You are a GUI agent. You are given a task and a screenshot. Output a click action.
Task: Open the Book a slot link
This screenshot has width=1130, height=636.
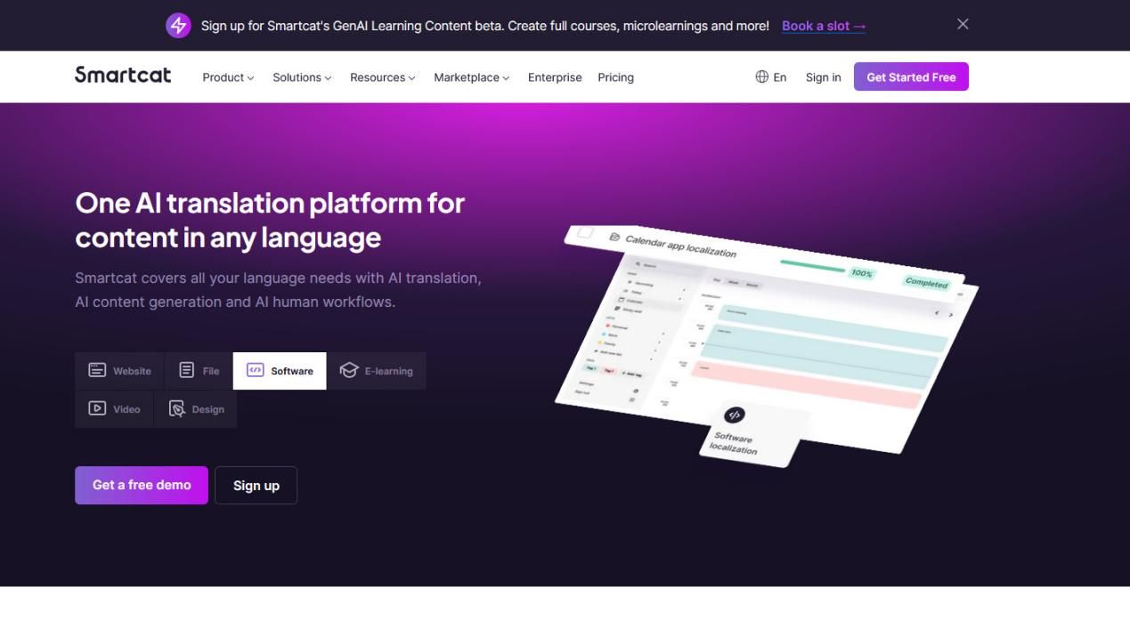[x=824, y=26]
